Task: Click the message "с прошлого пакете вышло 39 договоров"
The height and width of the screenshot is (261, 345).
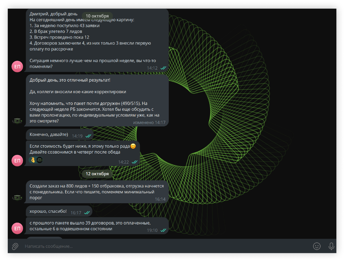Action: (x=97, y=226)
